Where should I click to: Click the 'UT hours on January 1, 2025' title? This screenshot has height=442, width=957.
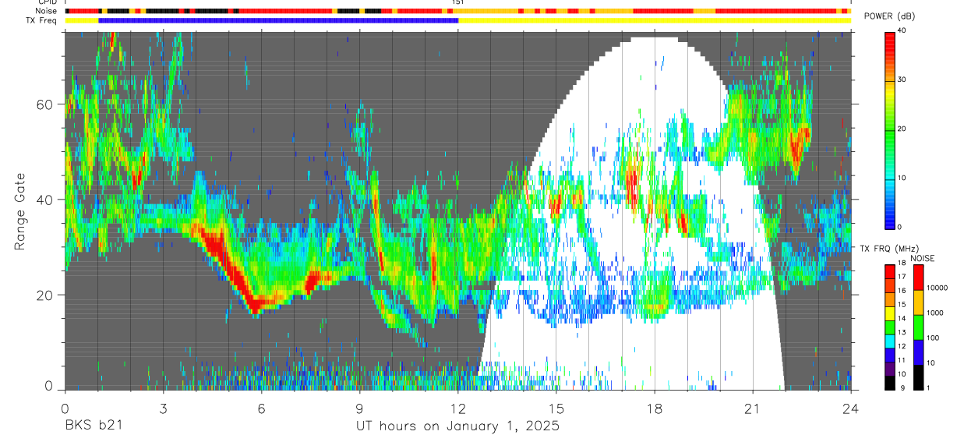tap(457, 426)
